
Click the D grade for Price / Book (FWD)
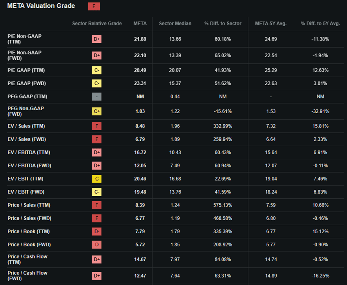click(97, 244)
